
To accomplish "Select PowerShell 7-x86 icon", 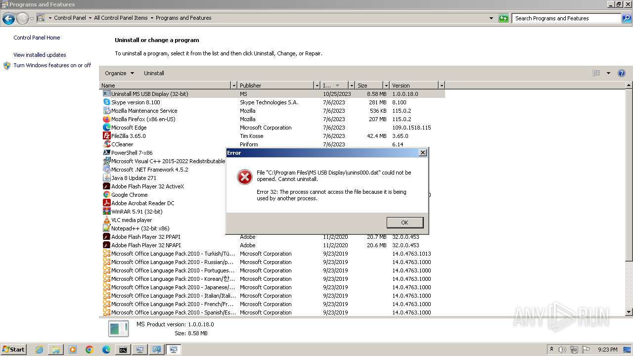I will point(106,153).
